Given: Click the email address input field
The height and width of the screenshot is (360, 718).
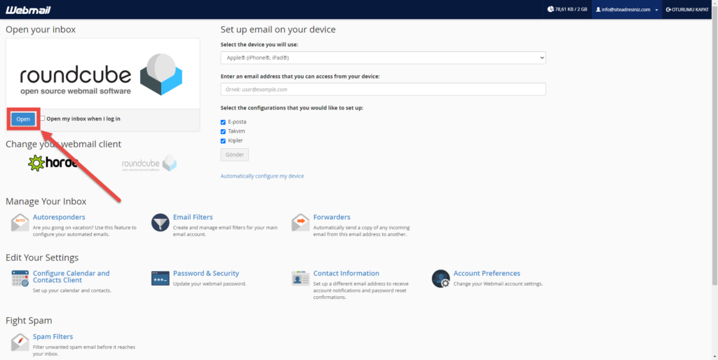Looking at the screenshot, I should pos(383,89).
